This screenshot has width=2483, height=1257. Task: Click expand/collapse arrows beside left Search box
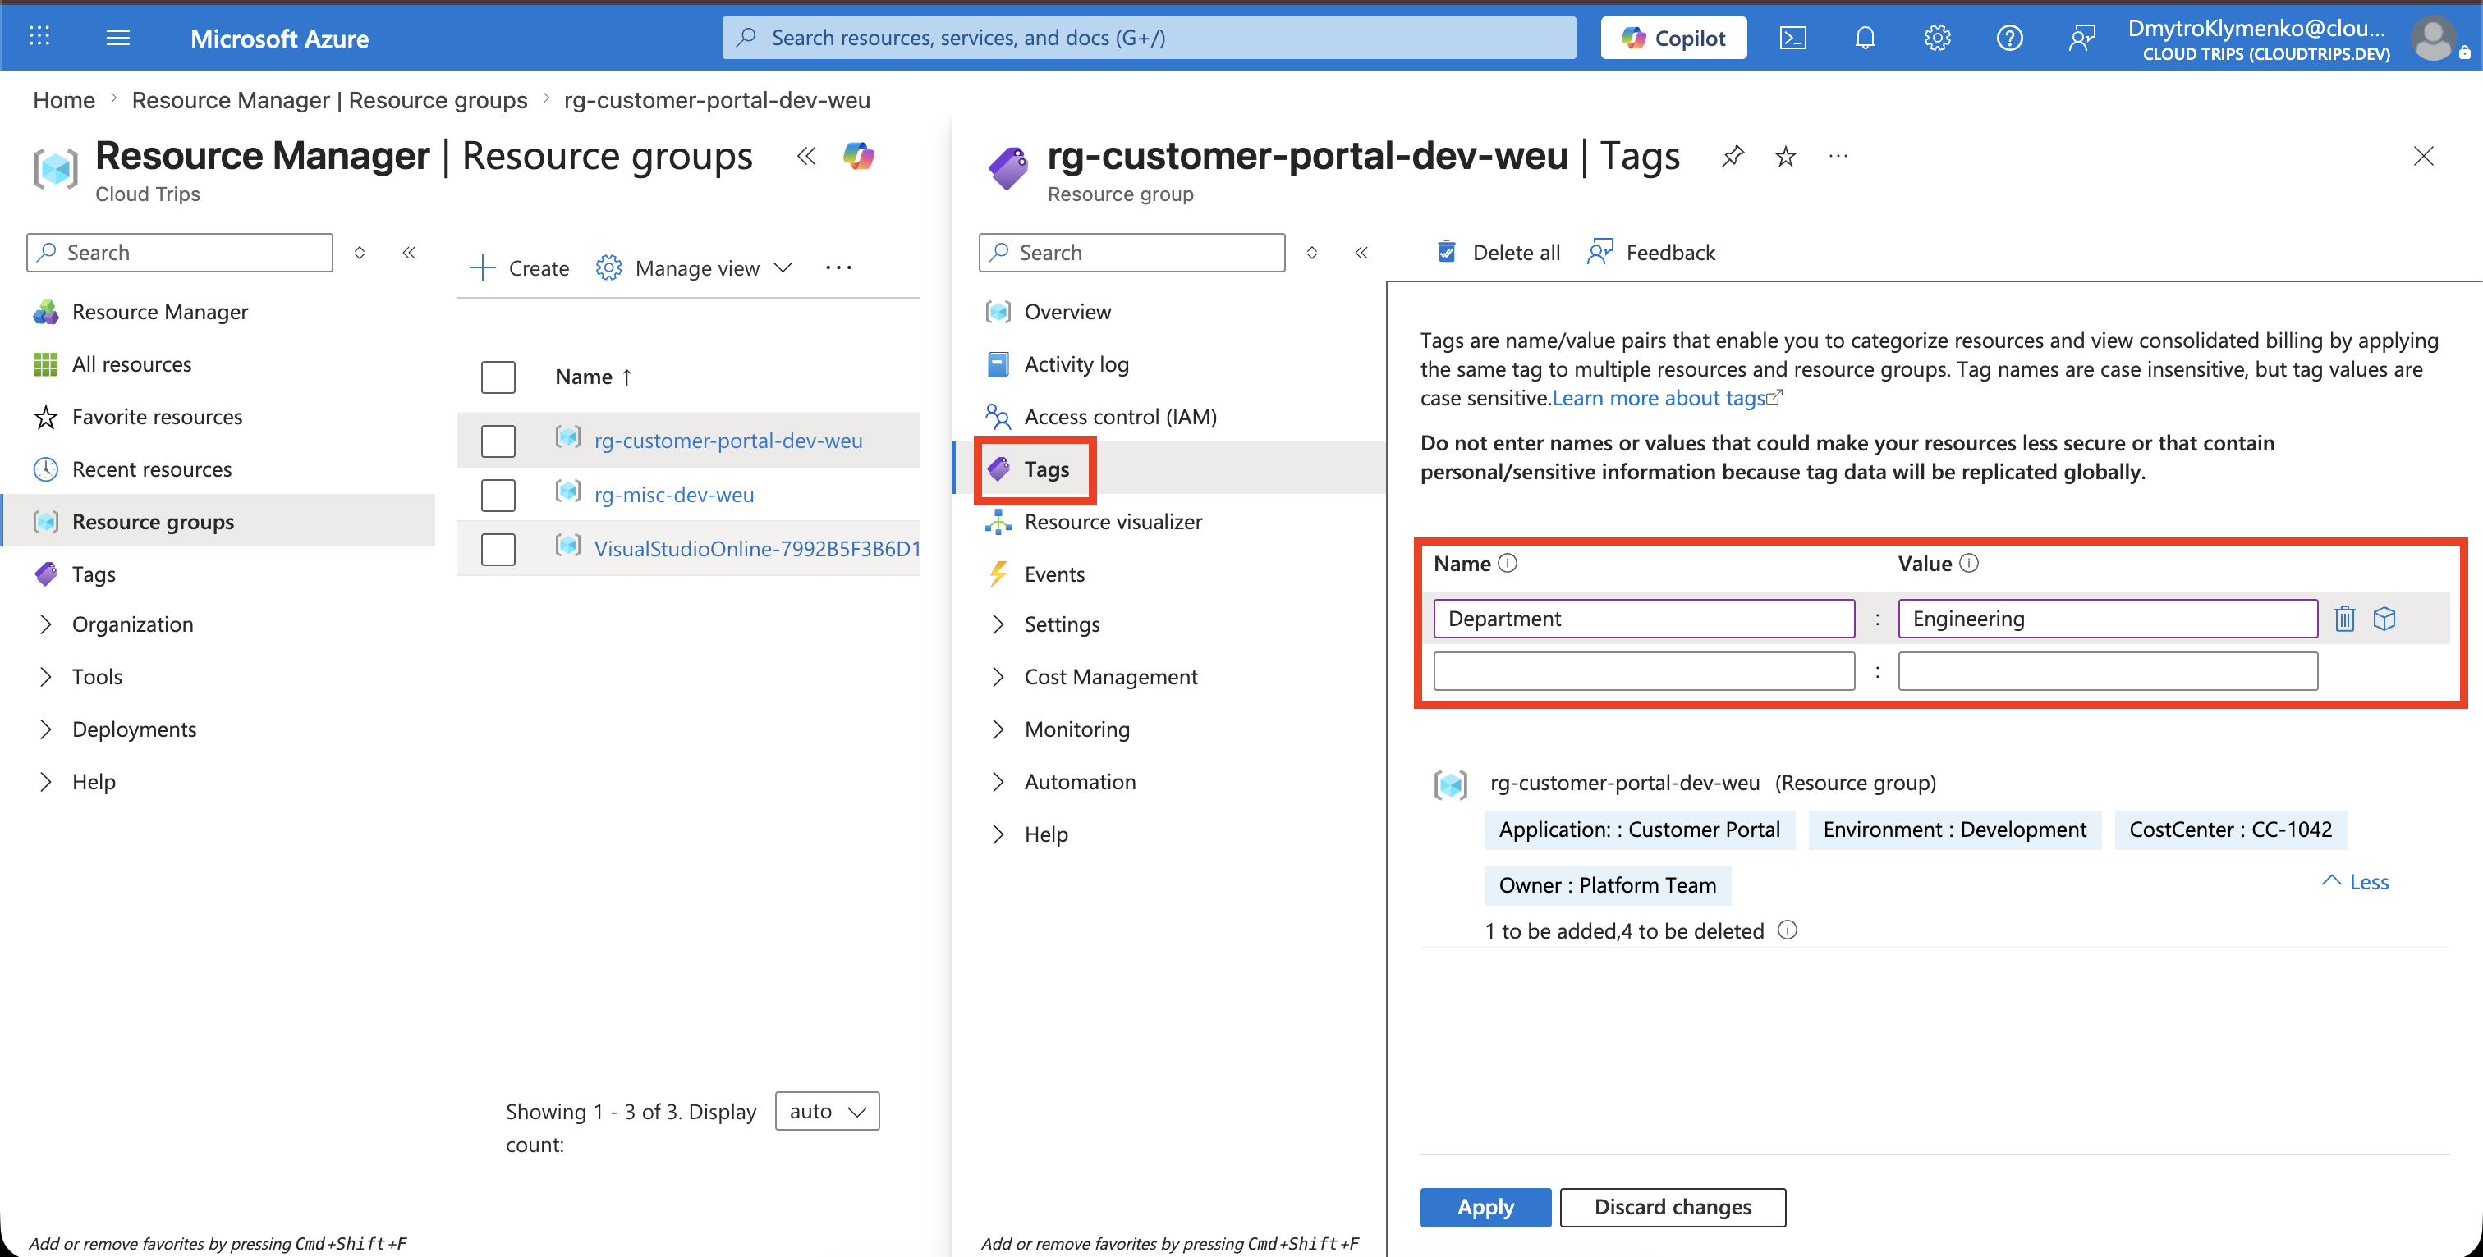pos(360,253)
